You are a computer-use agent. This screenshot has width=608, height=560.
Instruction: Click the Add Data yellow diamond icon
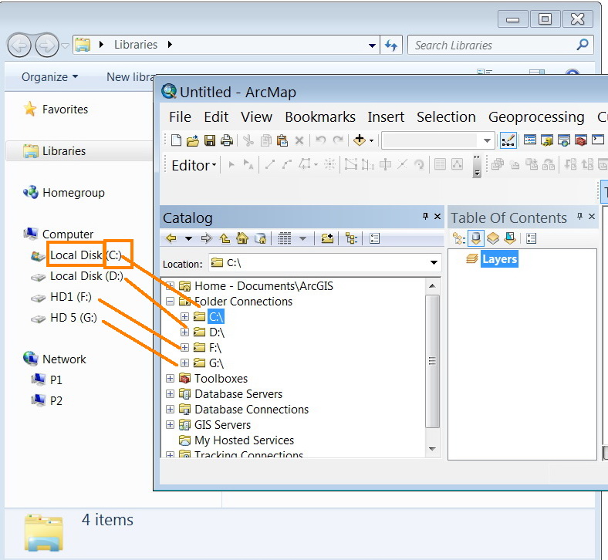[360, 140]
